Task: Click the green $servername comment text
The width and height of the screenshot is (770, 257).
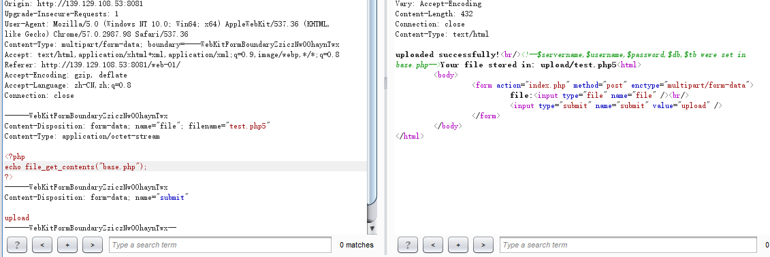Action: 571,60
